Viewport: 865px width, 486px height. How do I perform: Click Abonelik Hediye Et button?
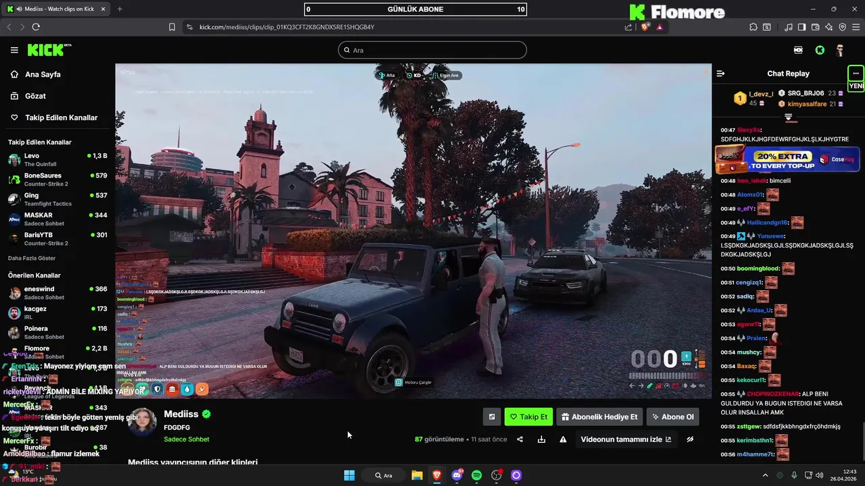[x=599, y=416]
